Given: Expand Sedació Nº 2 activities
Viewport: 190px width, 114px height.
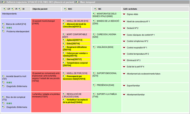Looking at the screenshot, I should tap(124, 28).
